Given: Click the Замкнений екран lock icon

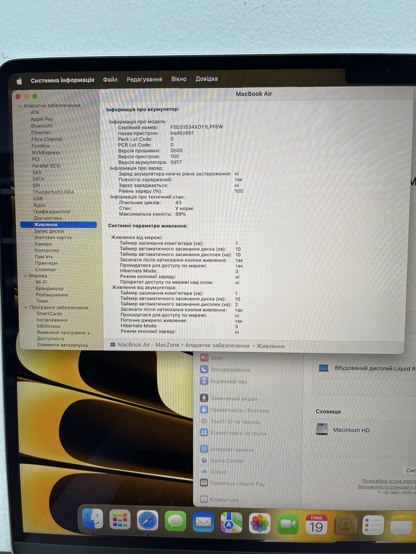Looking at the screenshot, I should (x=204, y=398).
